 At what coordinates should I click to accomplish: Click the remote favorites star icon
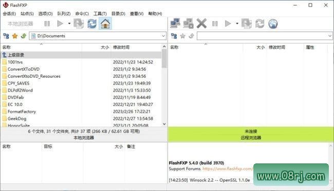coord(183,36)
